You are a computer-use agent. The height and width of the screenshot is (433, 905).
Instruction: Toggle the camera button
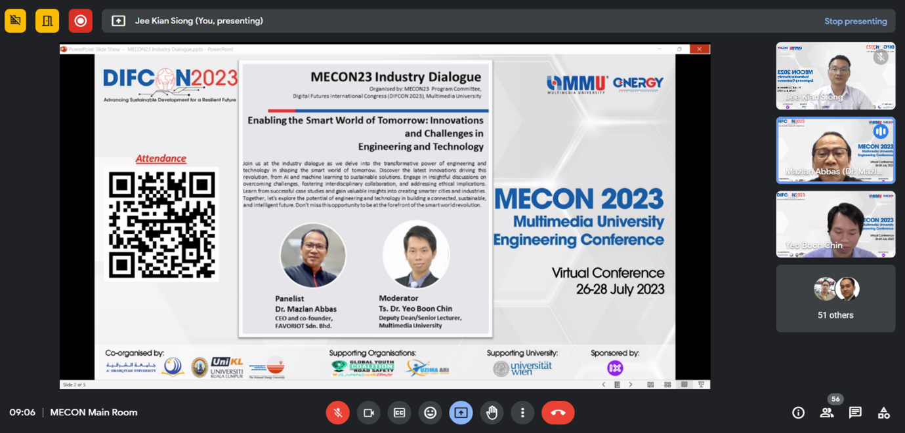point(368,413)
